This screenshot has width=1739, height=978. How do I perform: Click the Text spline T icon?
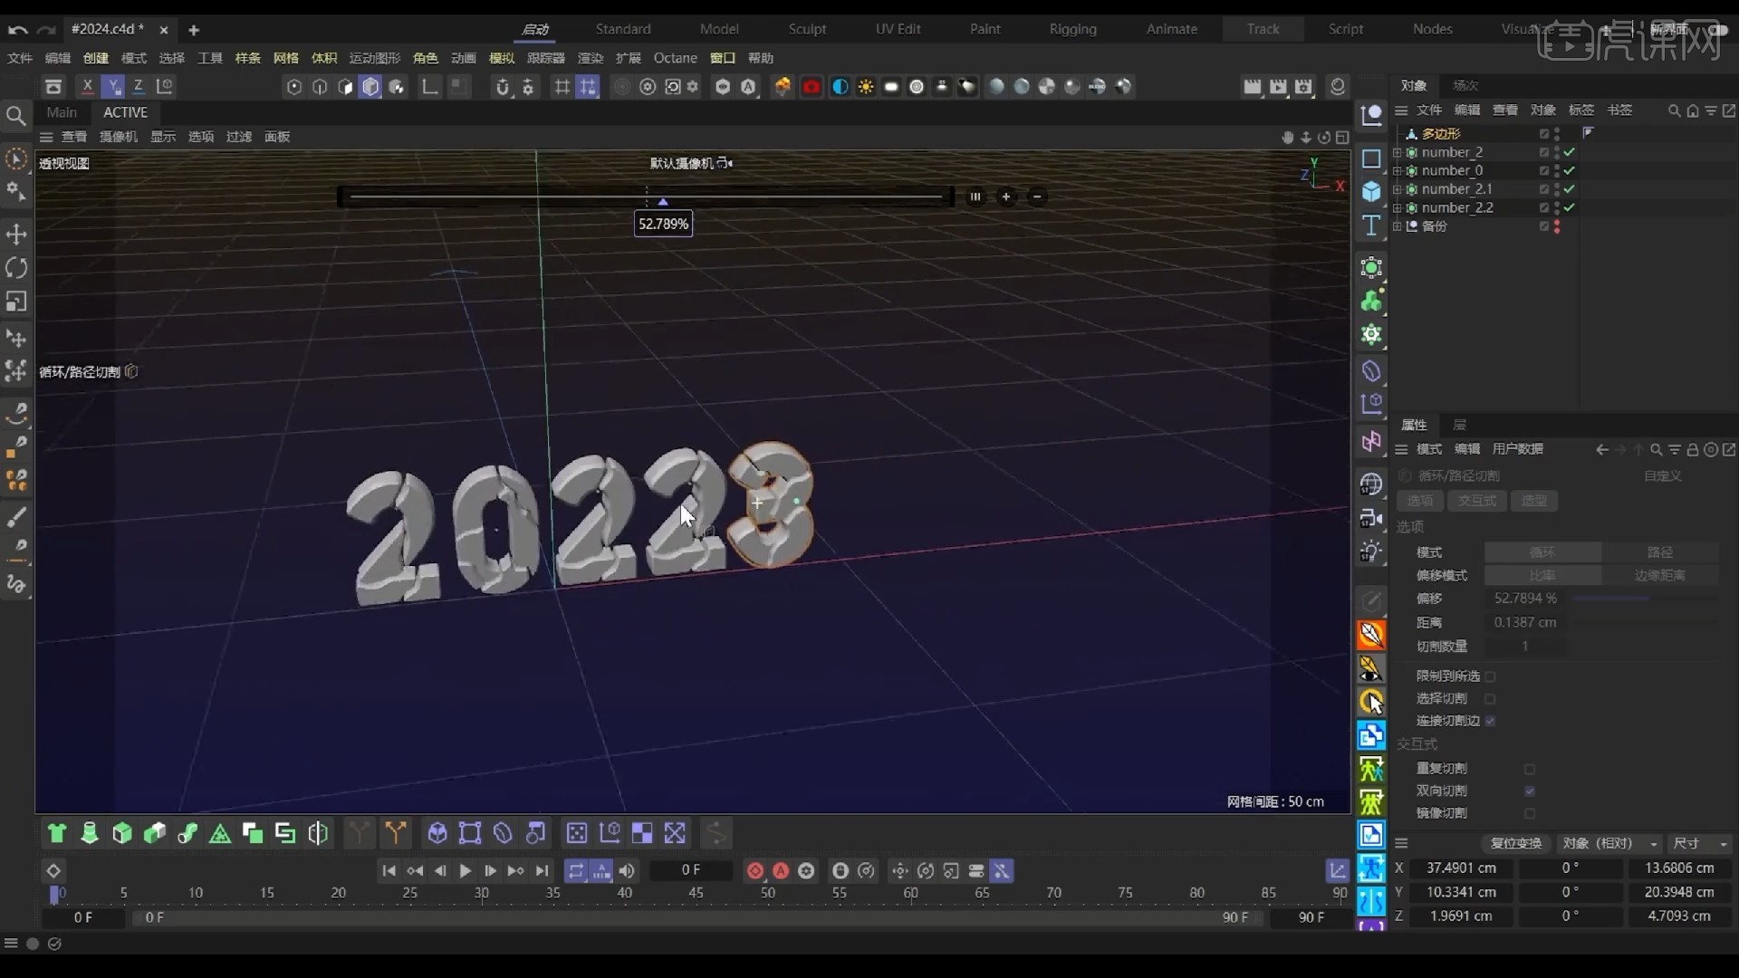[x=1371, y=225]
